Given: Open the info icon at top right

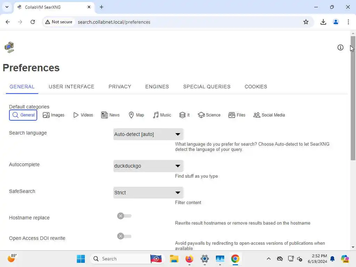Looking at the screenshot, I should point(340,47).
